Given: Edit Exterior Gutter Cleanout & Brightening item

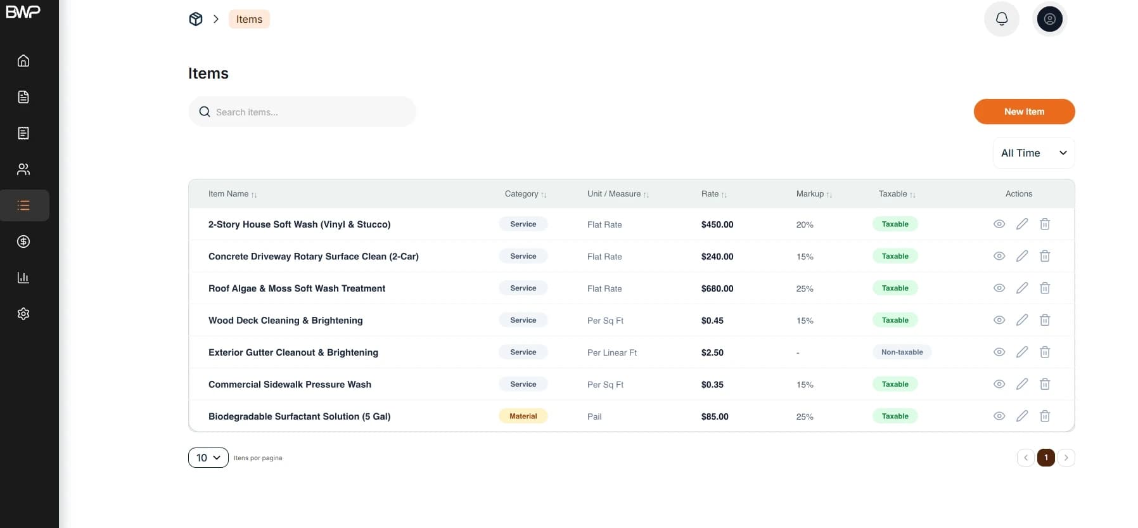Looking at the screenshot, I should tap(1022, 352).
